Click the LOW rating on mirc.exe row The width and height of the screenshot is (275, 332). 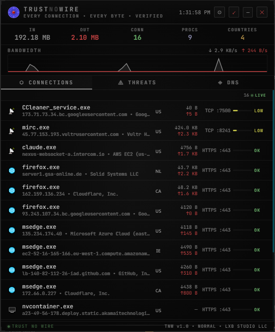point(258,131)
